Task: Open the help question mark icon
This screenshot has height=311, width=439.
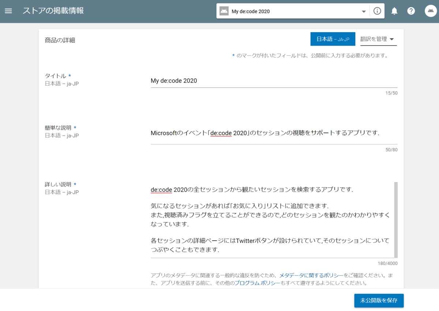Action: (411, 11)
